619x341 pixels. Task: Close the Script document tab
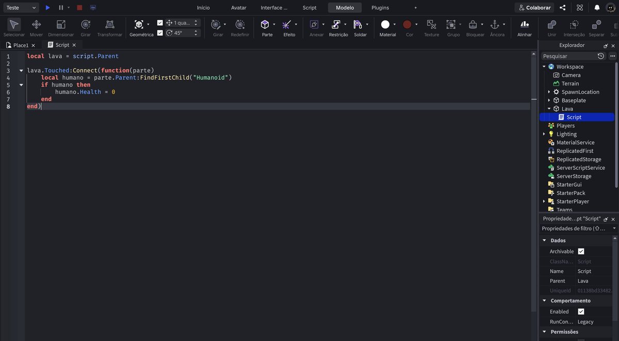coord(74,45)
